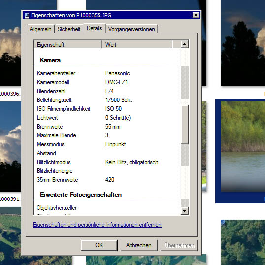Click the Einpunkt value
The width and height of the screenshot is (265, 265).
point(115,144)
